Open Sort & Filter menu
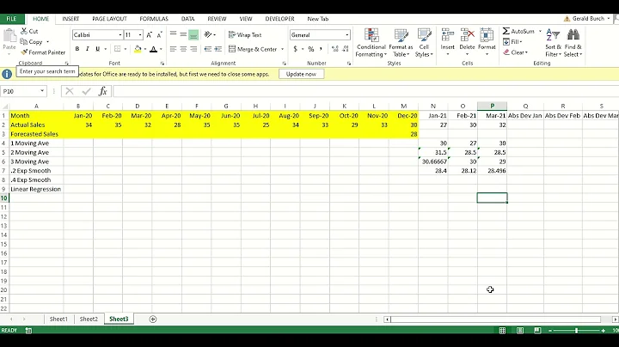The image size is (619, 347). [553, 43]
